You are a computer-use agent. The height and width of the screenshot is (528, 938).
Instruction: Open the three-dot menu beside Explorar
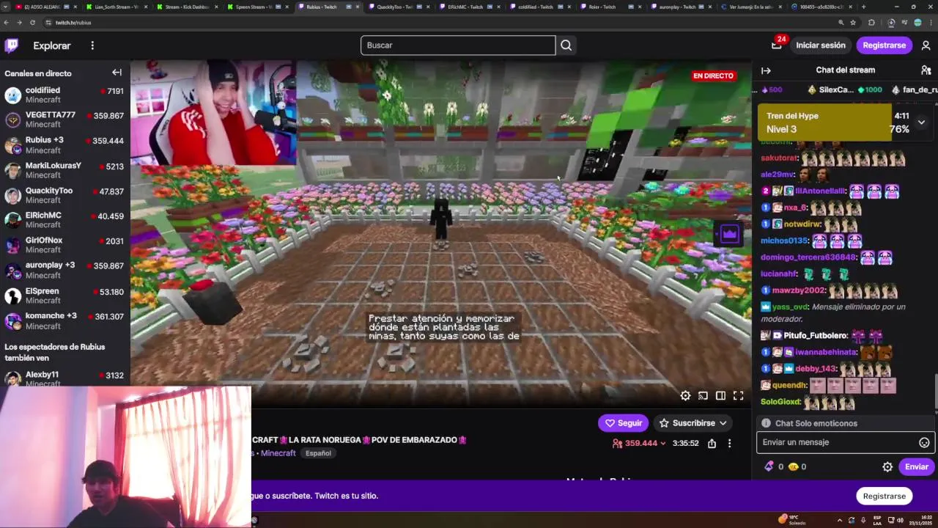(x=92, y=45)
